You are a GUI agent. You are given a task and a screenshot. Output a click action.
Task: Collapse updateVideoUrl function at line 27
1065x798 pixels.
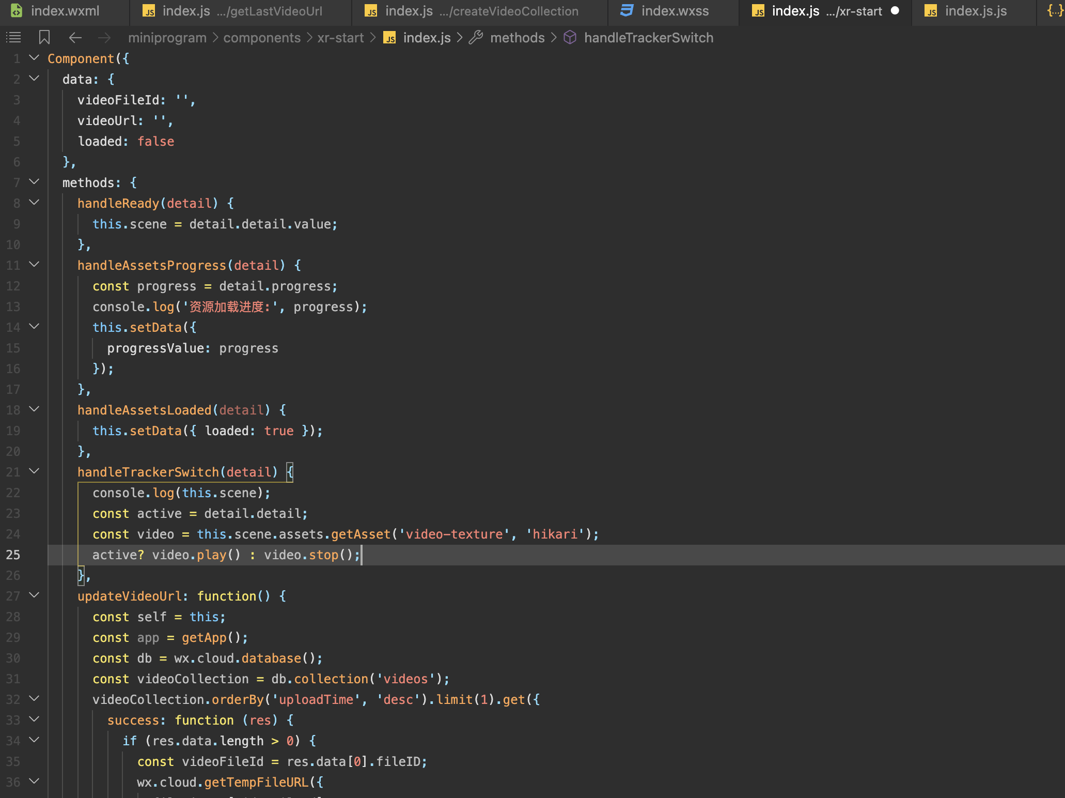pyautogui.click(x=34, y=595)
